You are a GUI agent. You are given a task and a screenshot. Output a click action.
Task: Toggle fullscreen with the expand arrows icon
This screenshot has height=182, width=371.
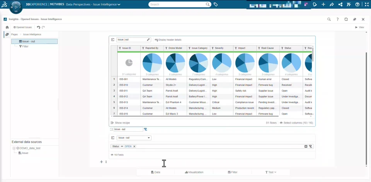367,4
